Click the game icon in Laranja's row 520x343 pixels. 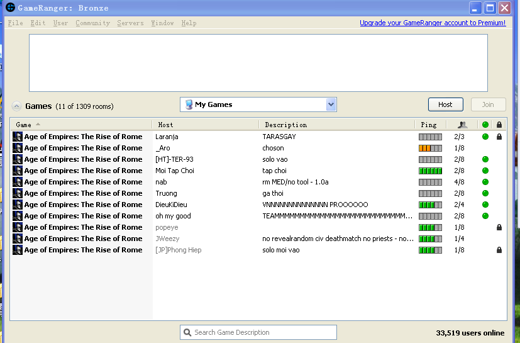pyautogui.click(x=18, y=137)
